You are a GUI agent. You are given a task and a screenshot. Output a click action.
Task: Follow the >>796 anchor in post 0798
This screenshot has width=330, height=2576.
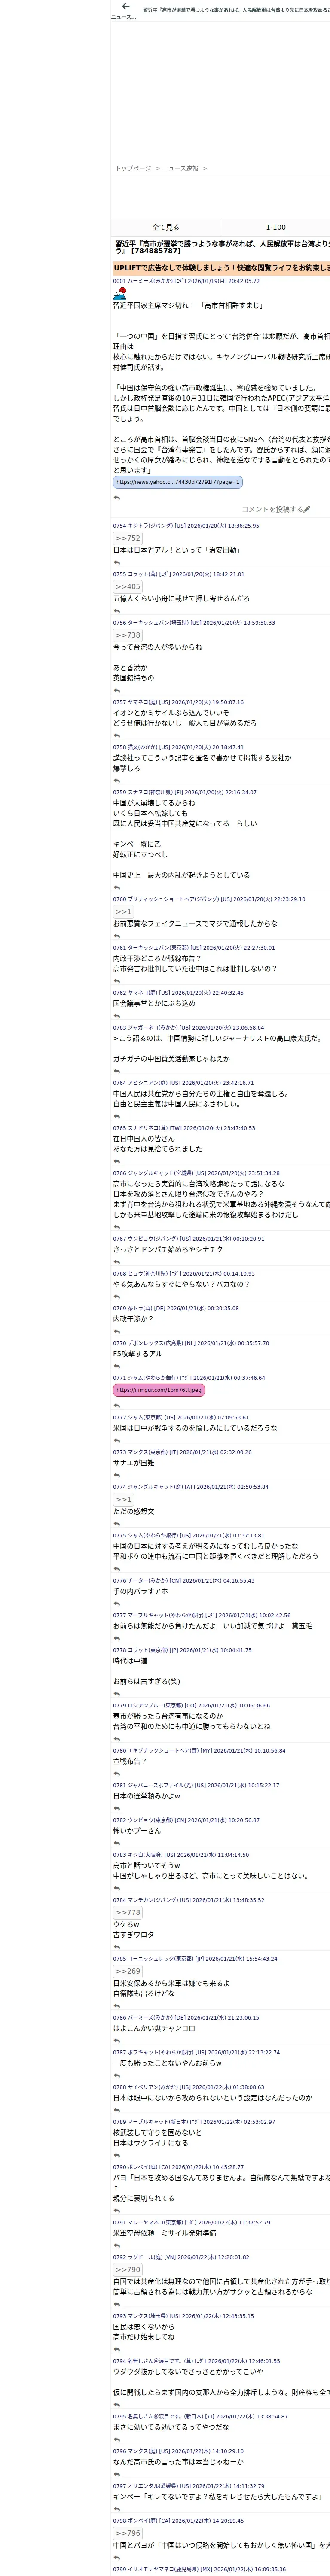click(x=127, y=2533)
